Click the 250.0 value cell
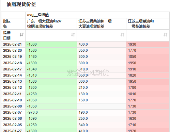Screen dimensions: 170x132 pyautogui.click(x=102, y=118)
